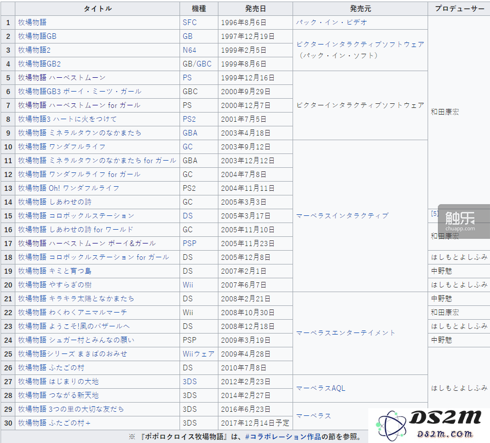490x443 pixels.
Task: Open publisher link マーベラスインタラクティブ
Action: coord(343,216)
